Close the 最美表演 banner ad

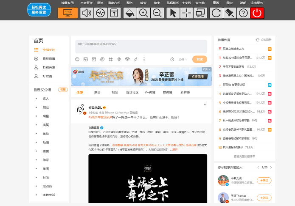(x=209, y=69)
